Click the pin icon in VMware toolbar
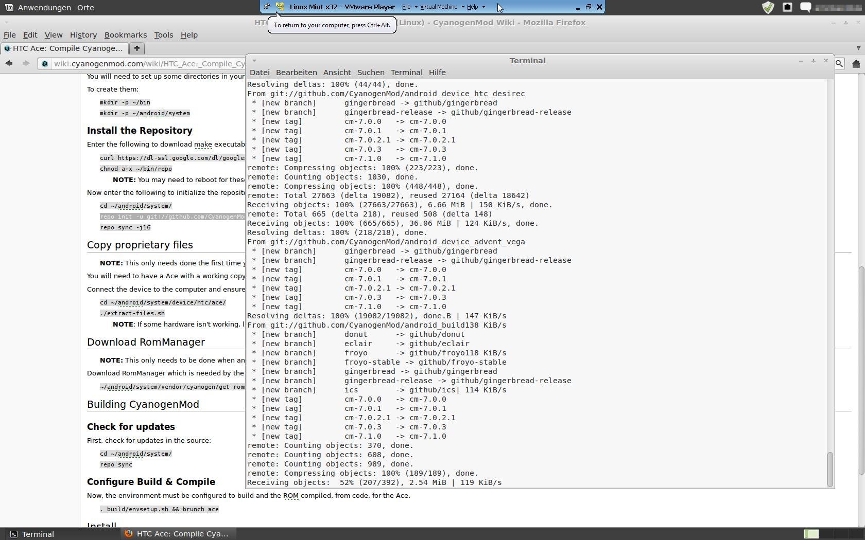 267,7
